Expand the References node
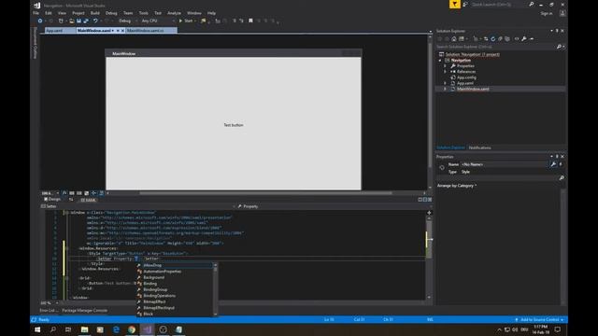The width and height of the screenshot is (598, 336). [445, 72]
